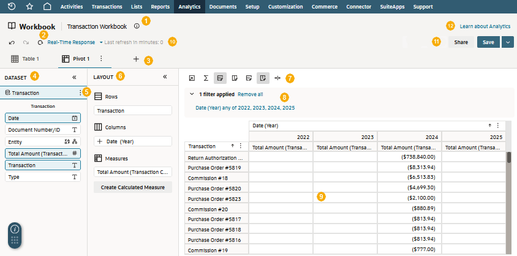Click the pivot table vertical scrollbar thumb
Viewport: 517px width, 256px height.
[509, 157]
